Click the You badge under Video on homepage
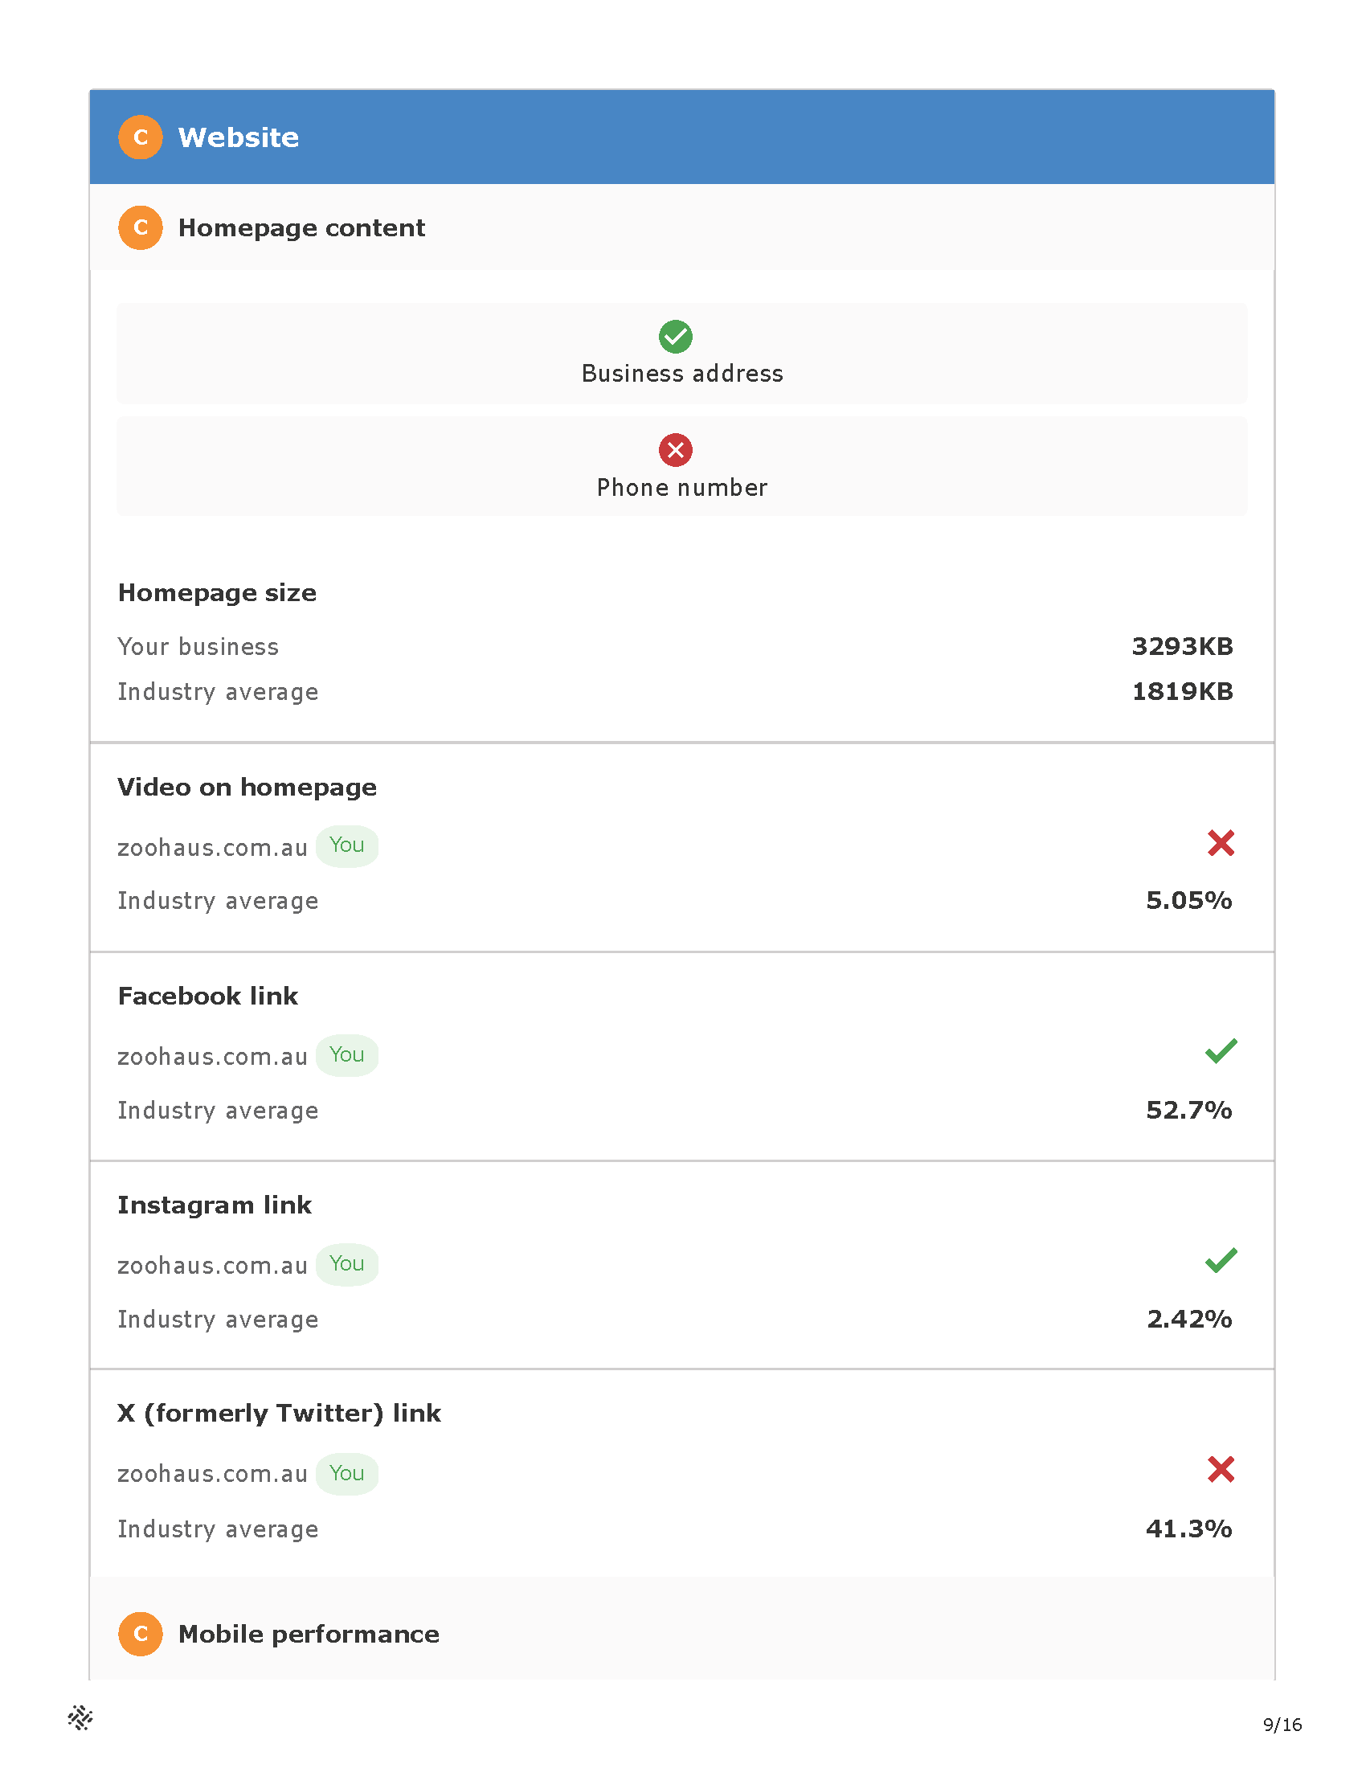Viewport: 1366px width, 1768px height. (x=346, y=846)
